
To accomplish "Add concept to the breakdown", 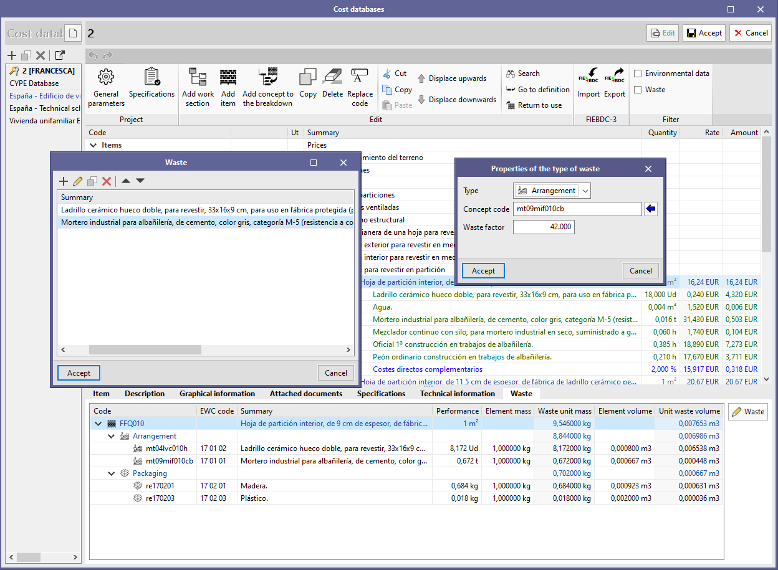I will tap(268, 87).
